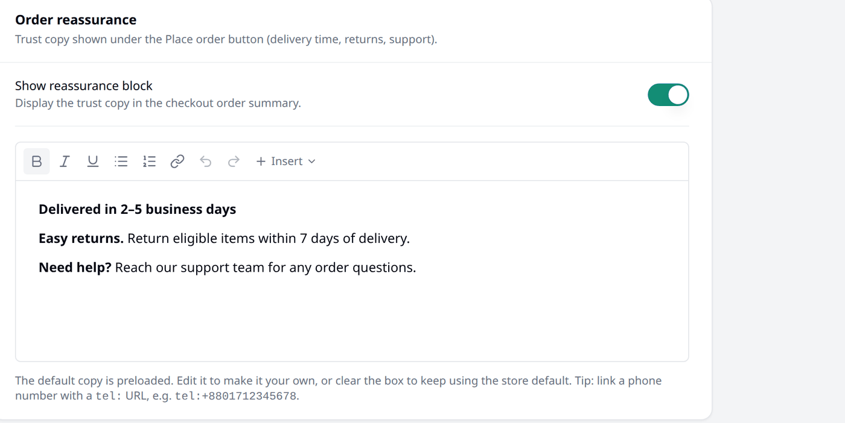Click the "Display the trust copy" description text
The height and width of the screenshot is (423, 845).
[158, 103]
